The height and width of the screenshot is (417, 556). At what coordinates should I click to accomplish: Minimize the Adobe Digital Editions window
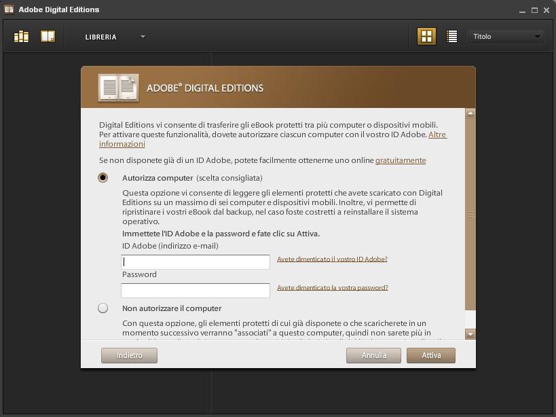(522, 11)
